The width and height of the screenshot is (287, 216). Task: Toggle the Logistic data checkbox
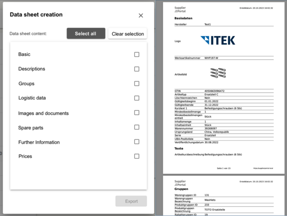point(137,98)
